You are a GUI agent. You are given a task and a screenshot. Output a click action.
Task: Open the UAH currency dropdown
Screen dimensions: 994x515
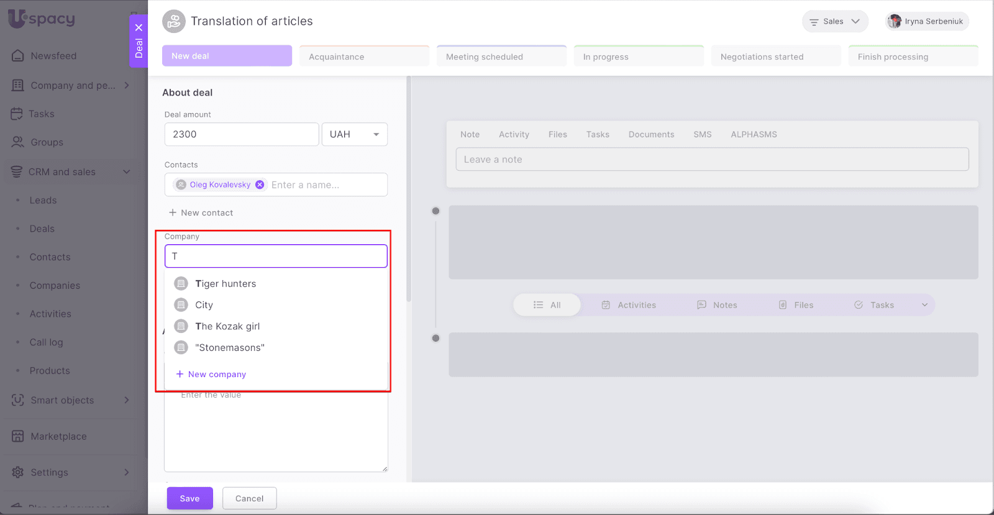tap(354, 134)
